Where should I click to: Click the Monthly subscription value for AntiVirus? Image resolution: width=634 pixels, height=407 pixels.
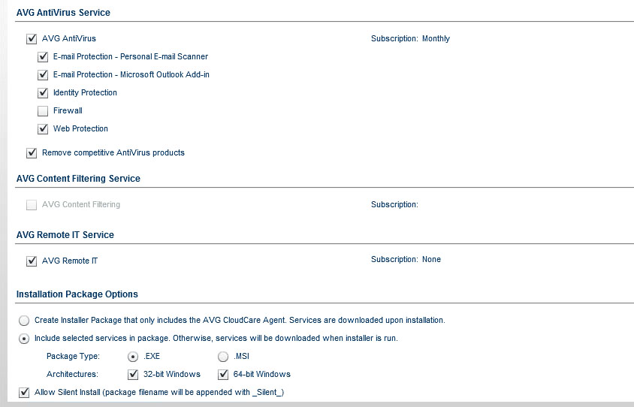click(x=436, y=38)
